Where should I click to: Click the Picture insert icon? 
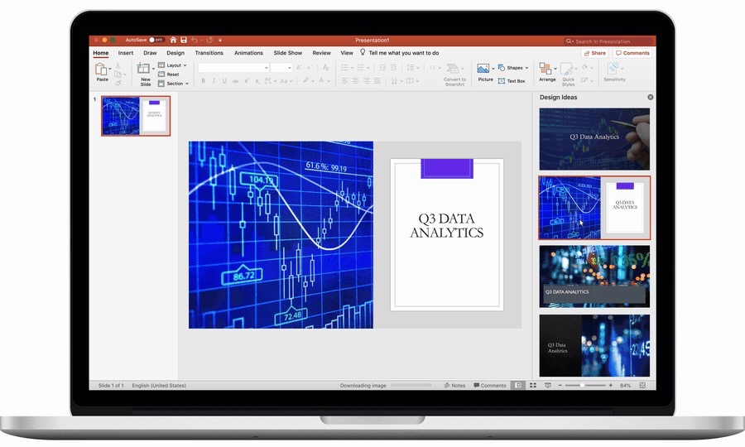(483, 69)
